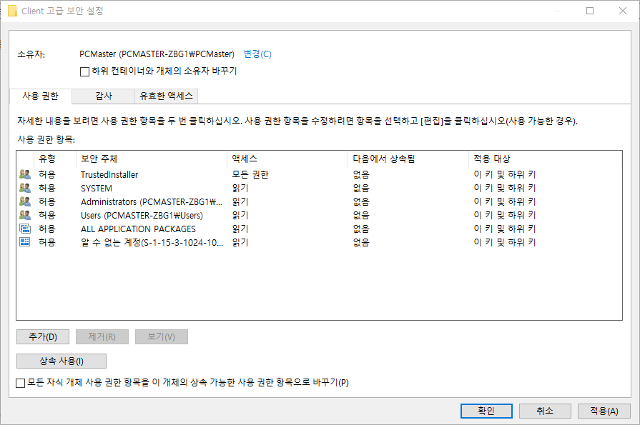The image size is (640, 425).
Task: Select the Users (PCMASTER-ZBG1\Users) entry
Action: point(319,215)
